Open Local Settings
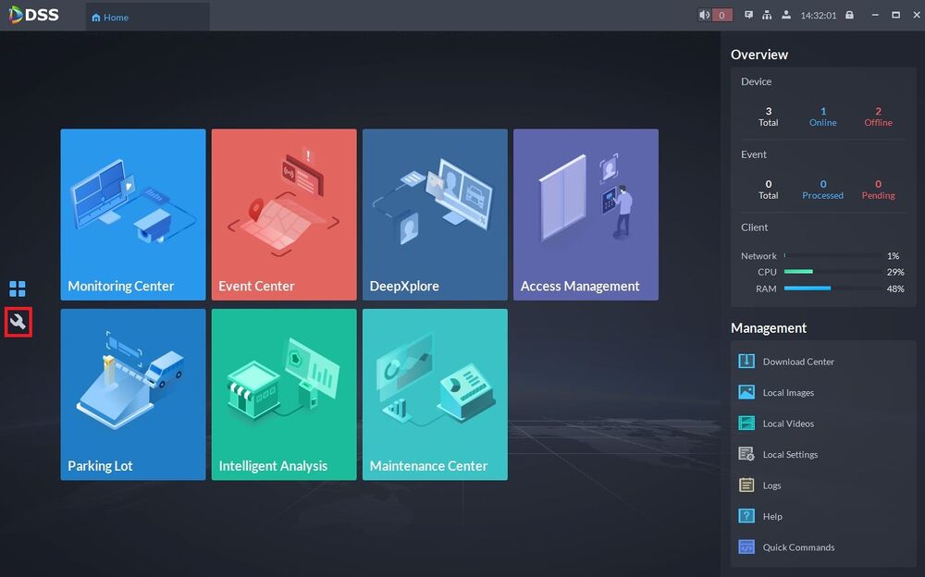Viewport: 925px width, 577px height. click(778, 454)
